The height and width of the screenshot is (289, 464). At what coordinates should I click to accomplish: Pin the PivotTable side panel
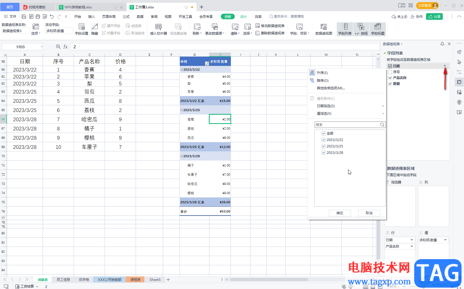coord(442,44)
